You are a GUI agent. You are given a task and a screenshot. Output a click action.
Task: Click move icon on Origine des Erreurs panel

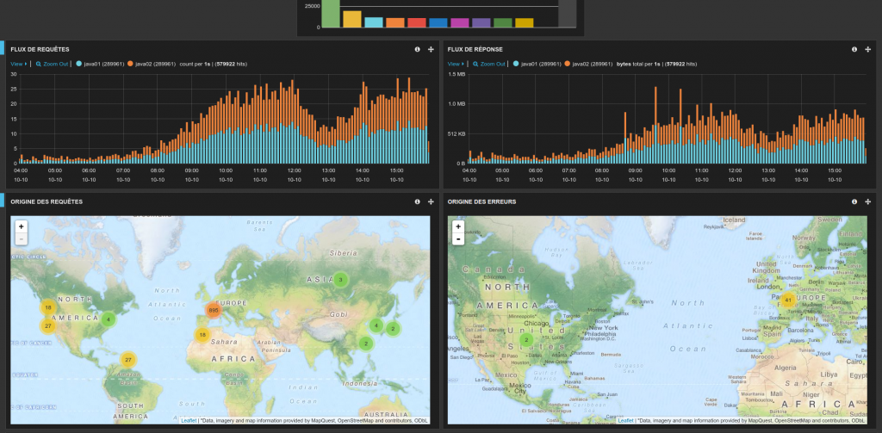[x=867, y=201]
